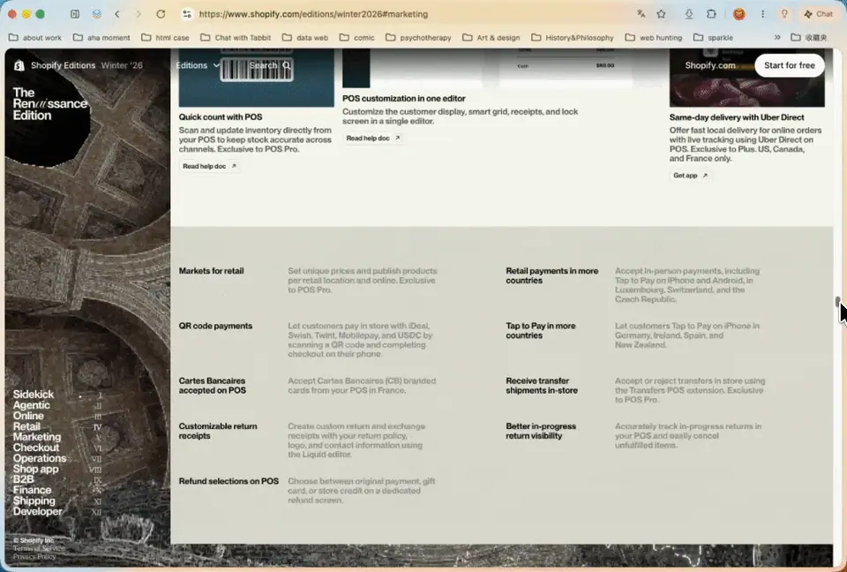Jump to the Shipping section
847x572 pixels.
pyautogui.click(x=34, y=500)
